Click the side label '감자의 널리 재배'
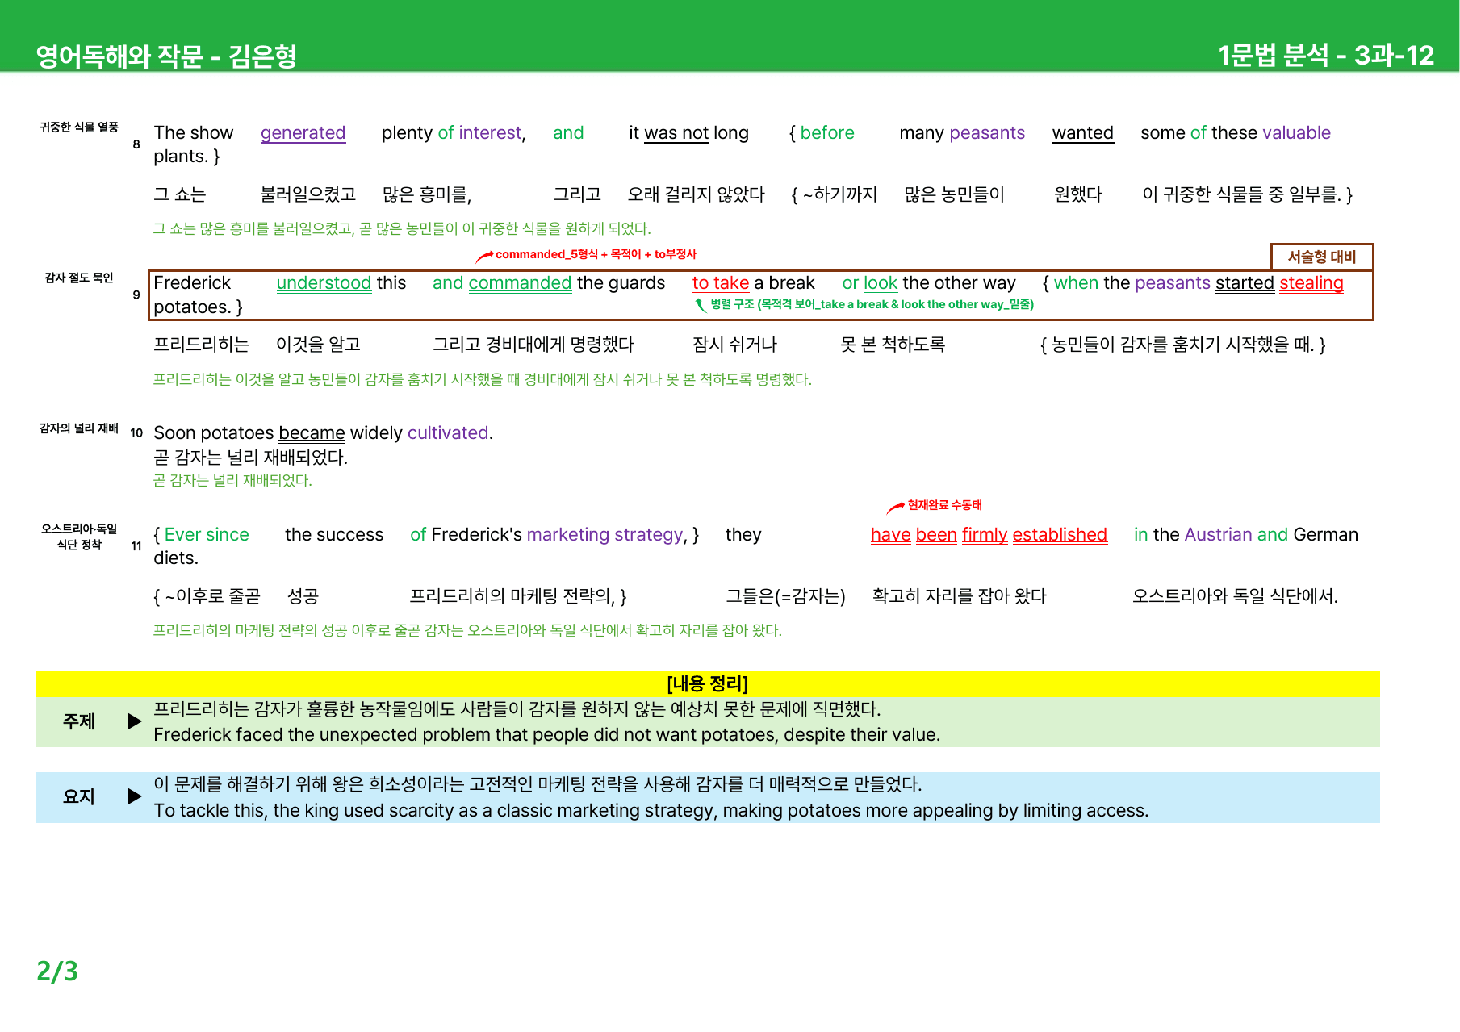1460x1032 pixels. tap(79, 428)
